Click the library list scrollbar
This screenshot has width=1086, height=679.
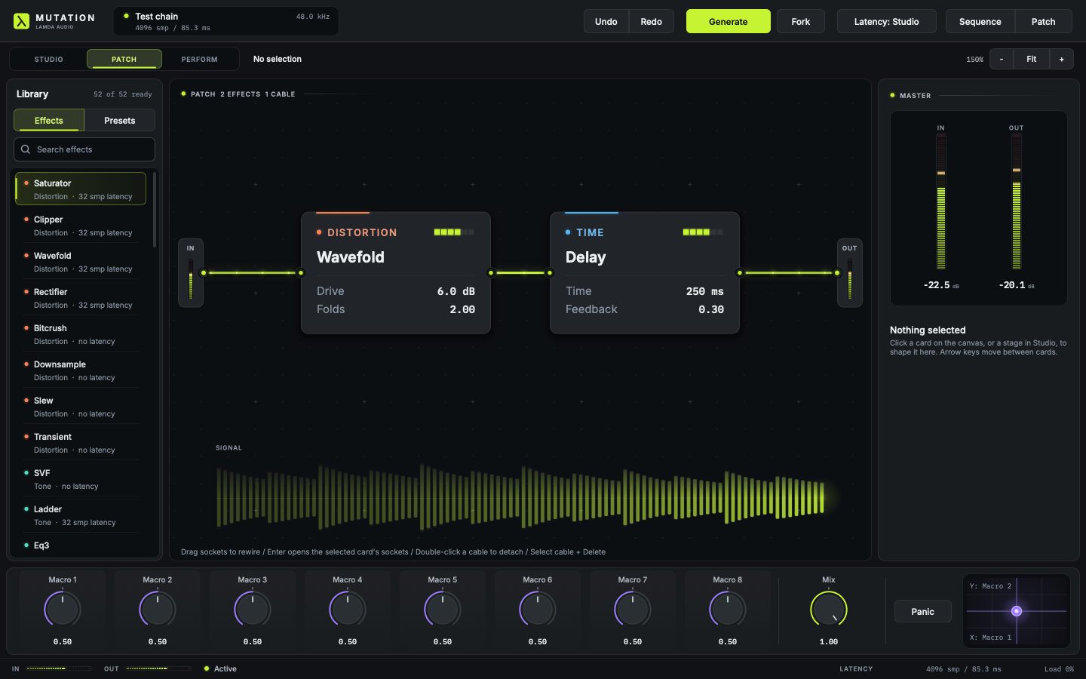point(155,210)
